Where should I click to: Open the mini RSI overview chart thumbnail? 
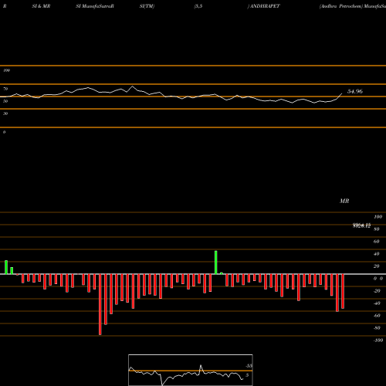click(191, 370)
